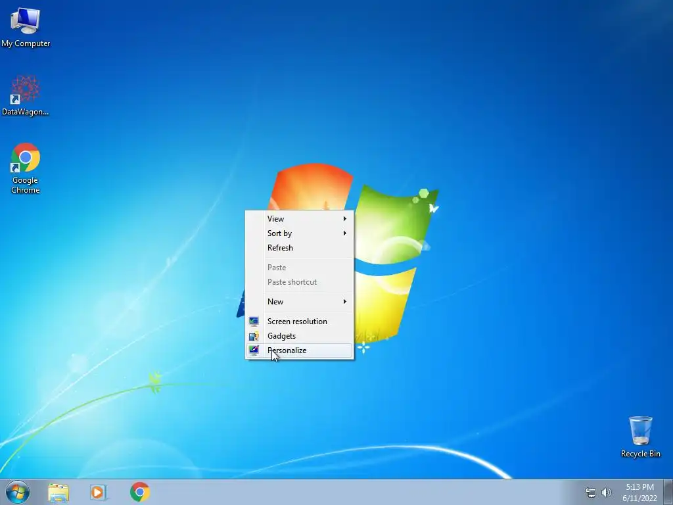Expand the New submenu arrow
This screenshot has width=673, height=505.
tap(344, 301)
